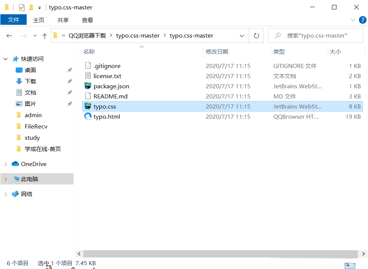Image resolution: width=368 pixels, height=269 pixels.
Task: Click the Quick access star icon
Action: [15, 59]
